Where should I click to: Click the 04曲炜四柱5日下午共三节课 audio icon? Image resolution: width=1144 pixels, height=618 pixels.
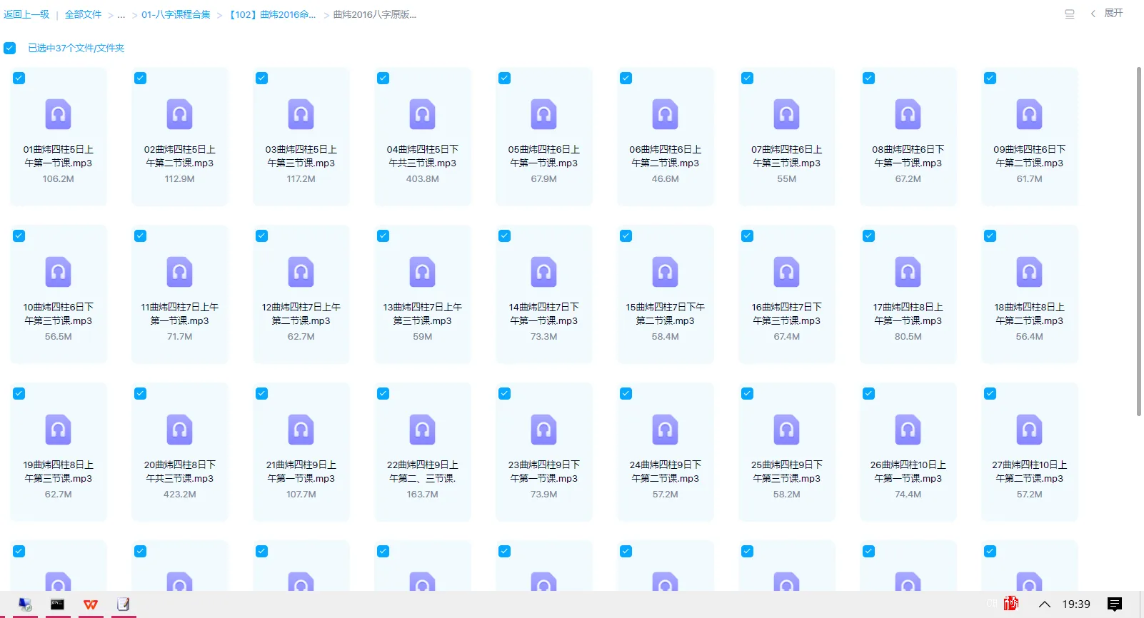pos(423,114)
